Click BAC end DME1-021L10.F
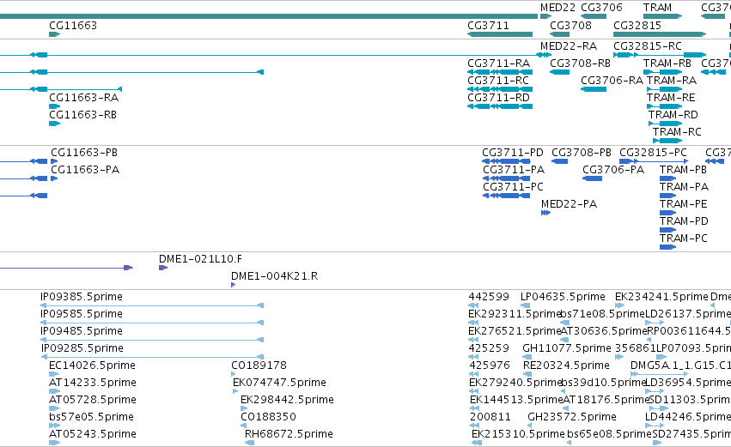 (200, 259)
